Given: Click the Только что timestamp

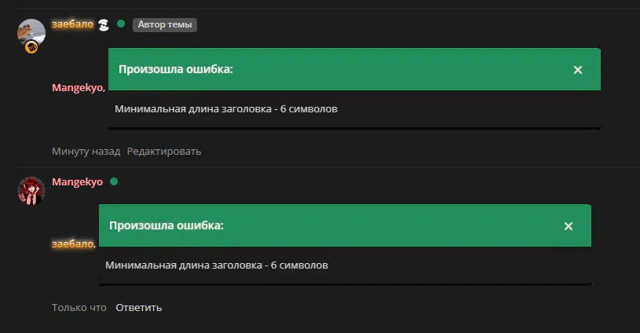Looking at the screenshot, I should [x=79, y=308].
